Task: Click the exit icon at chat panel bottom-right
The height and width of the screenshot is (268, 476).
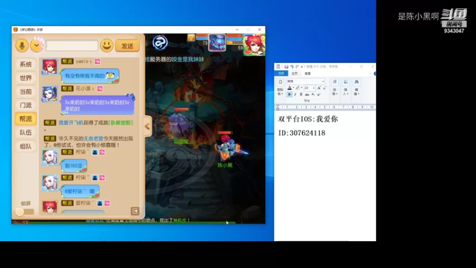Action: [135, 211]
